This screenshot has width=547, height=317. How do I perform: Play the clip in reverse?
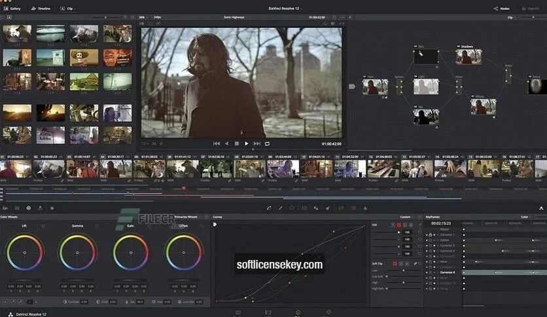(x=227, y=143)
